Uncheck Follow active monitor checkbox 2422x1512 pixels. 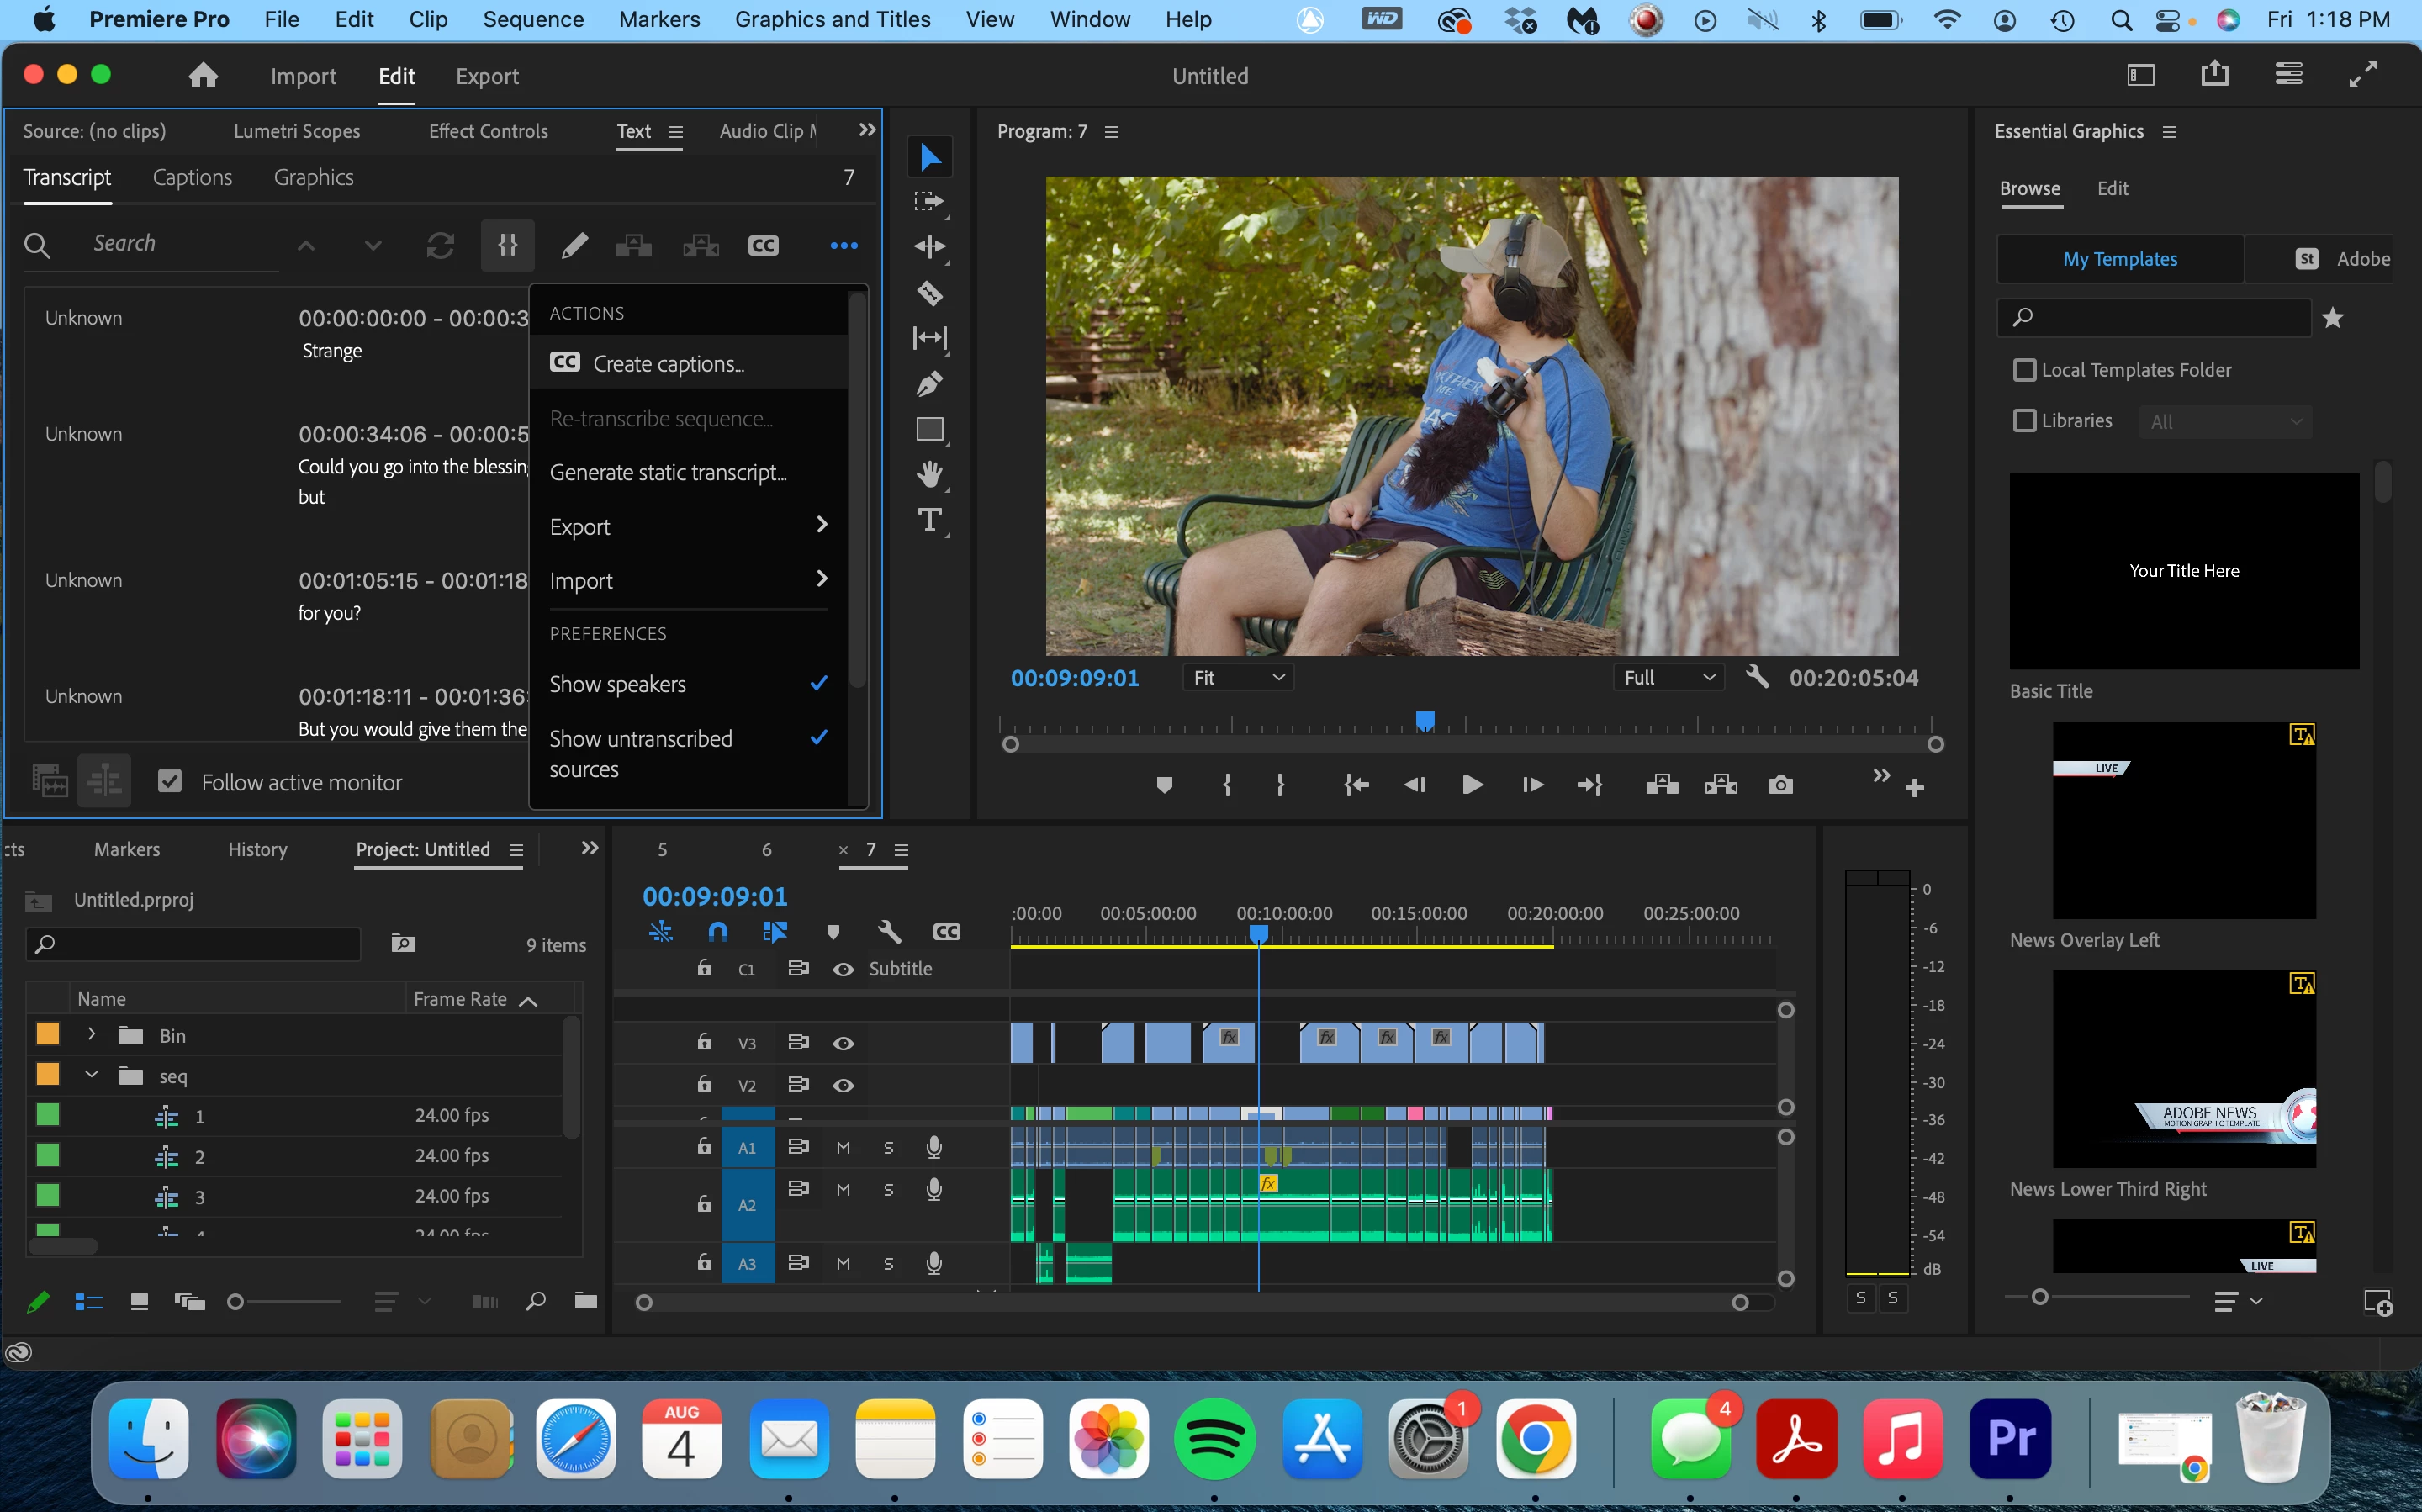[x=170, y=782]
